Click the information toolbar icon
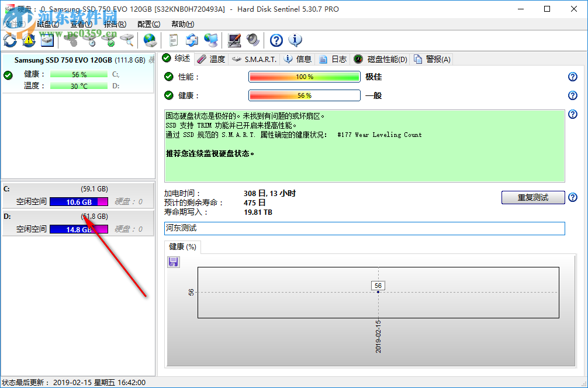The image size is (588, 388). tap(295, 40)
